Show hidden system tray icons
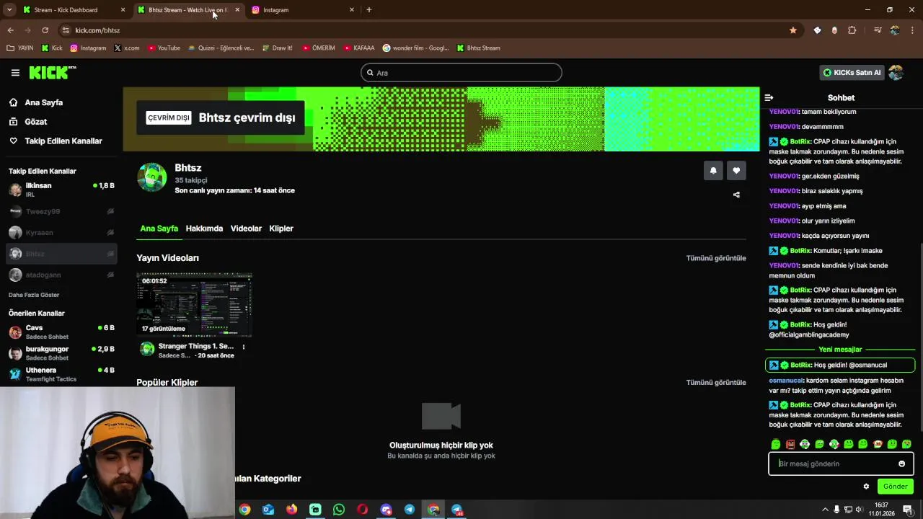The image size is (923, 519). (825, 510)
